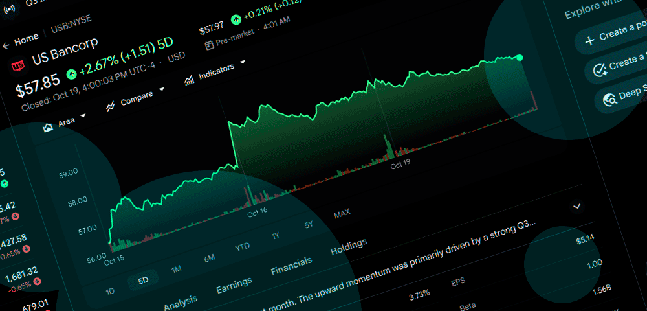Image resolution: width=647 pixels, height=311 pixels.
Task: Select the 5Y time range
Action: click(309, 225)
